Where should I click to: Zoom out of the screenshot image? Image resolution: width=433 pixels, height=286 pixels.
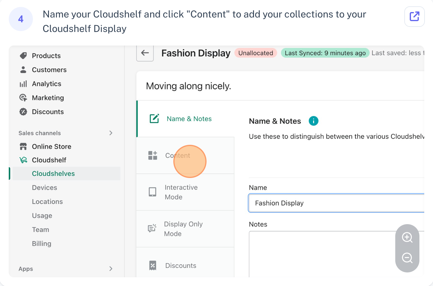407,258
